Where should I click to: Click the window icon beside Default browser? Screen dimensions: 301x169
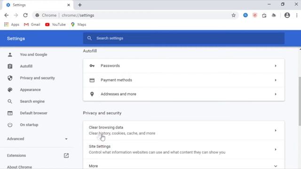click(x=10, y=113)
